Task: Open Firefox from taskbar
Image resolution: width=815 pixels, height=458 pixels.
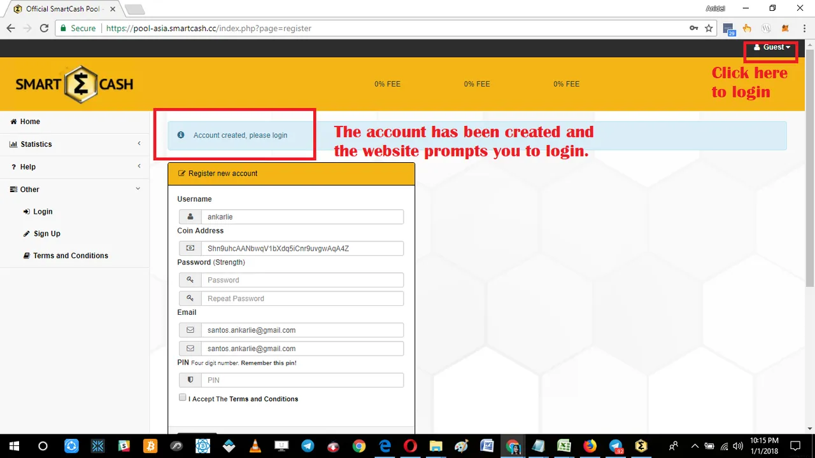Action: click(x=590, y=446)
